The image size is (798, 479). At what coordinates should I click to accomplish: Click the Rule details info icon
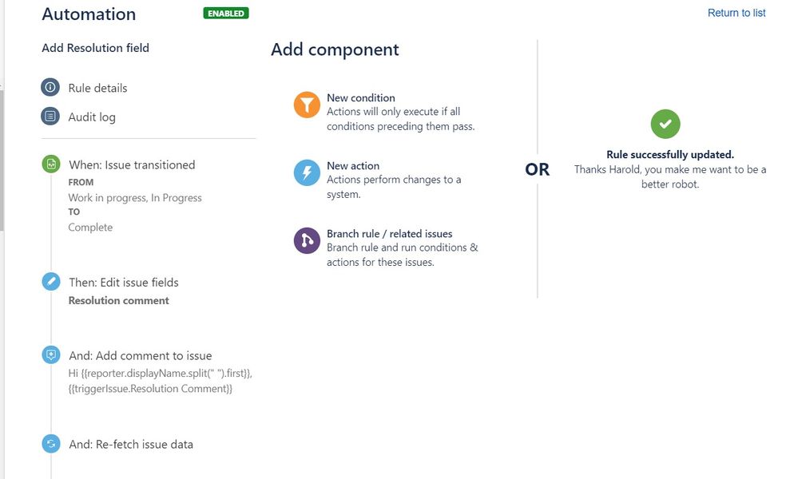[51, 88]
